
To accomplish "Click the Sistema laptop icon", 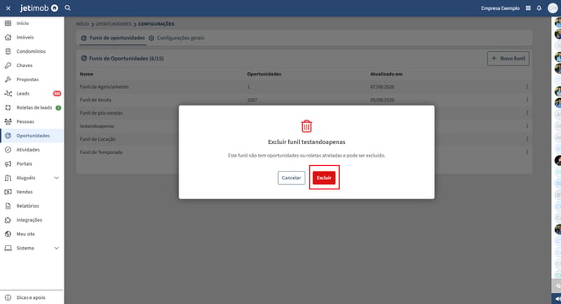I will pyautogui.click(x=8, y=248).
